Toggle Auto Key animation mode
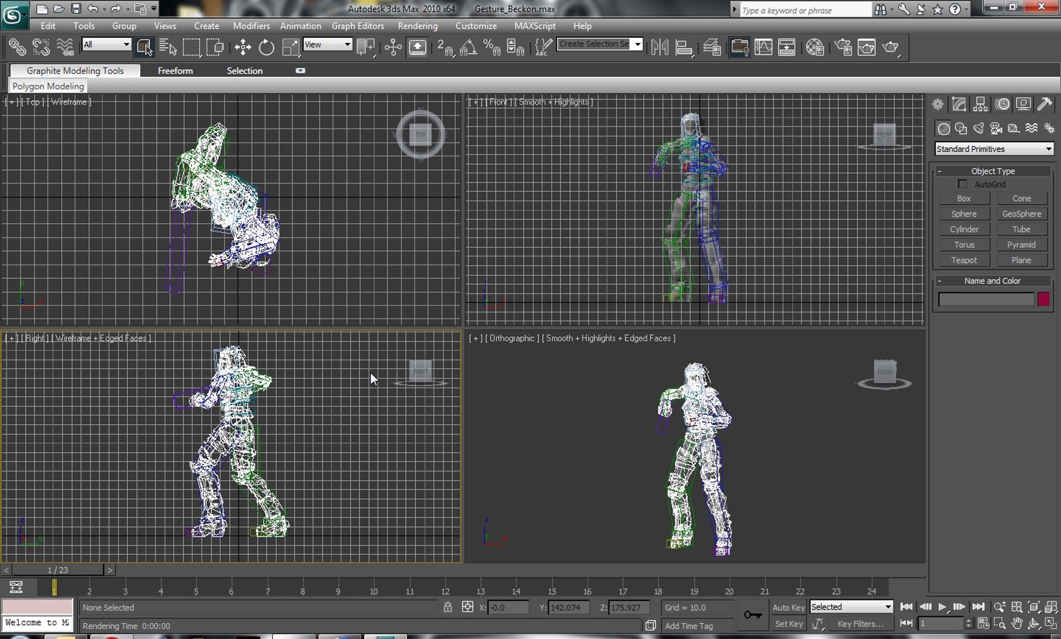Image resolution: width=1061 pixels, height=639 pixels. [788, 607]
